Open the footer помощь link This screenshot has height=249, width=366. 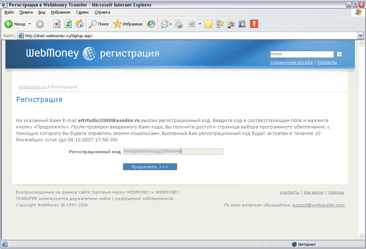click(336, 192)
